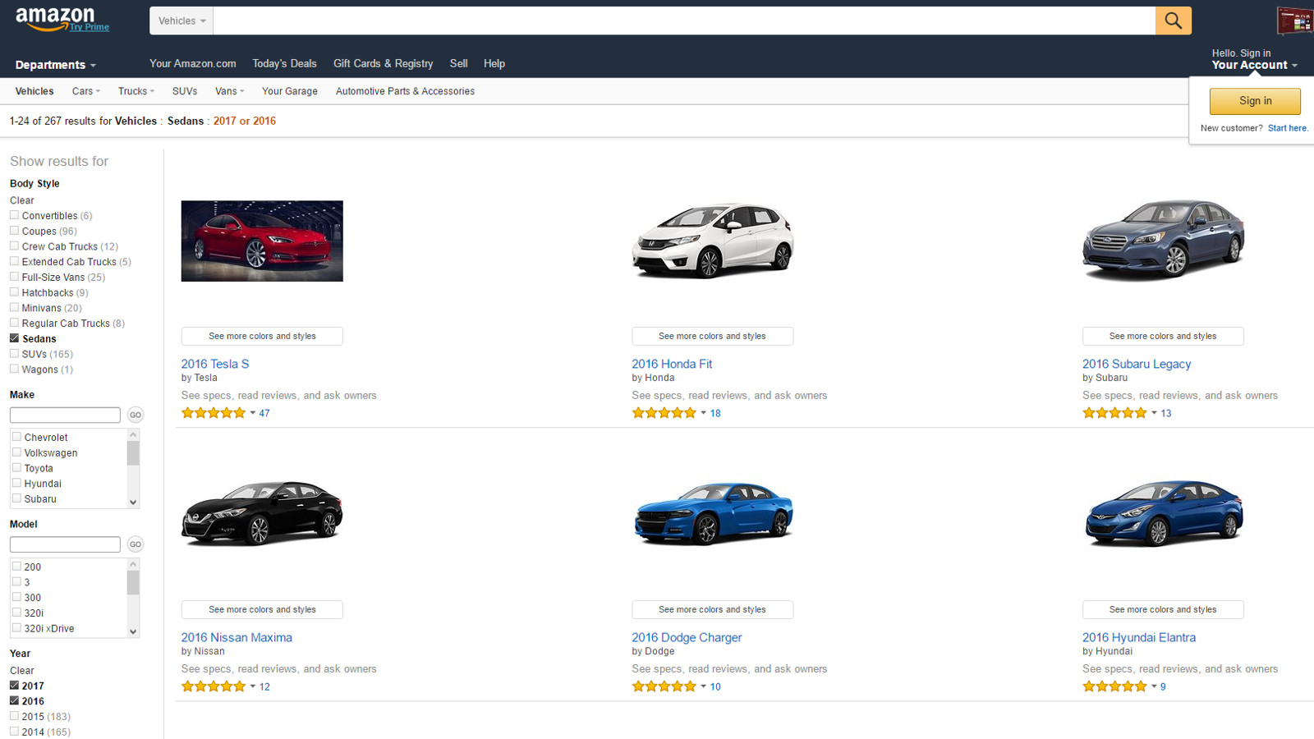This screenshot has width=1314, height=739.
Task: Click the Start here new customer link
Action: click(1288, 128)
